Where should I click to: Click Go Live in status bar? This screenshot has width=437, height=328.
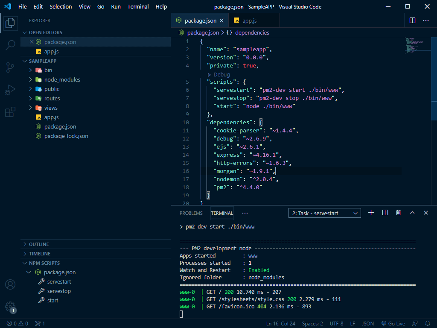393,324
